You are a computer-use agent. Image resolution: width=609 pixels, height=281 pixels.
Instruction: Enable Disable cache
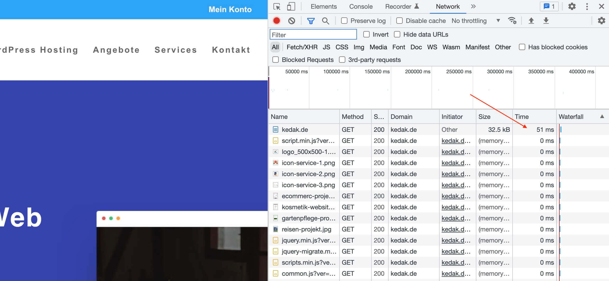[x=399, y=21]
